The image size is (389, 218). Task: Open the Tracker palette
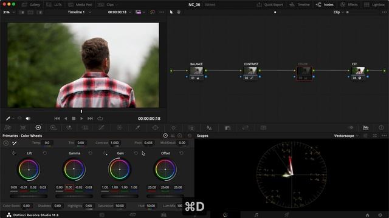(173, 128)
